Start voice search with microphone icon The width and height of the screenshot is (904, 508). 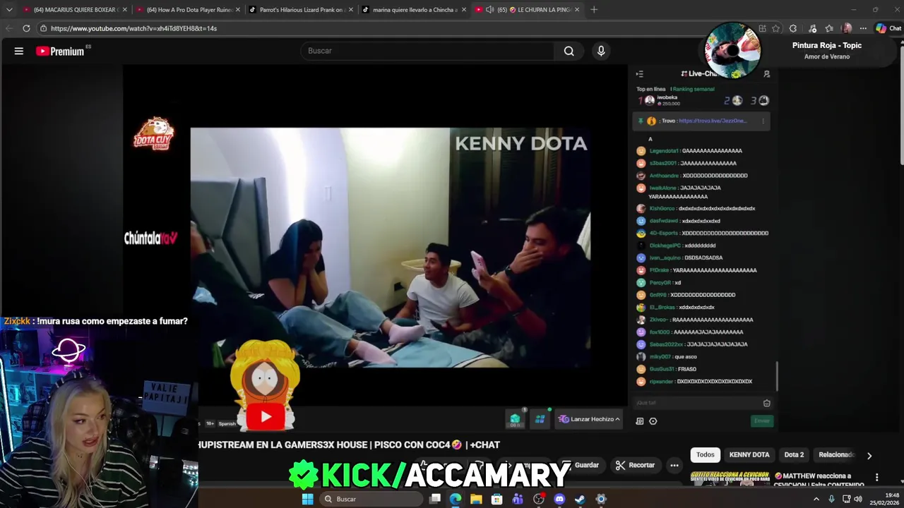601,51
